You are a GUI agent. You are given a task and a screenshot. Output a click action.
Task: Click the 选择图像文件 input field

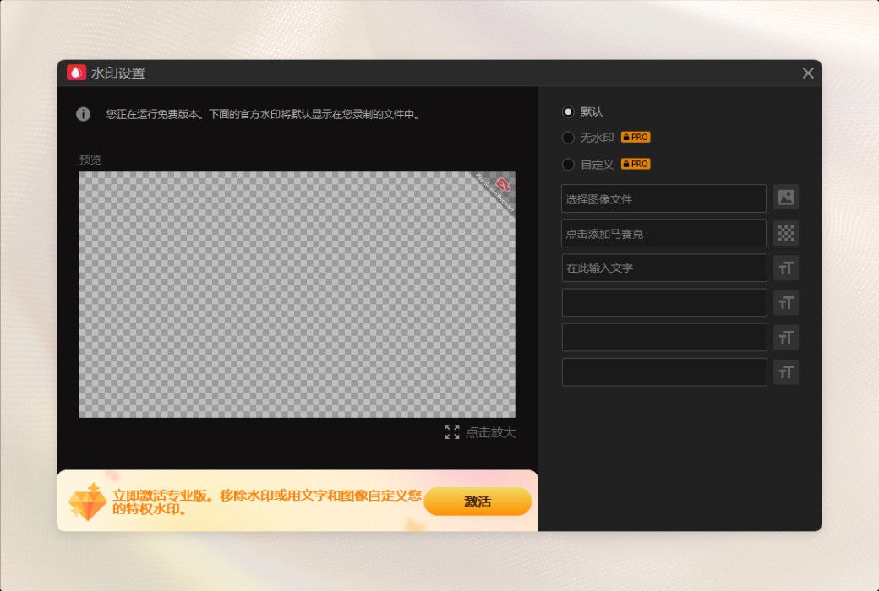663,198
